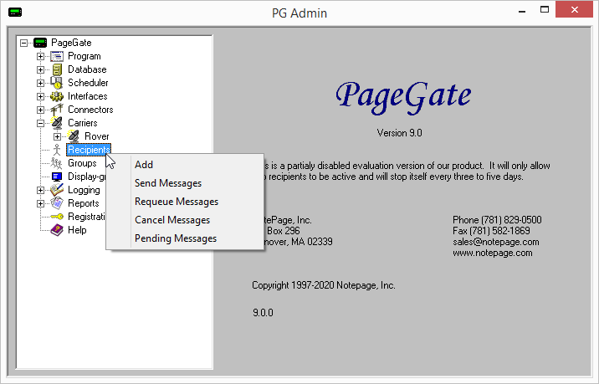The width and height of the screenshot is (599, 384).
Task: Open the Scheduler tree item label
Action: [88, 83]
